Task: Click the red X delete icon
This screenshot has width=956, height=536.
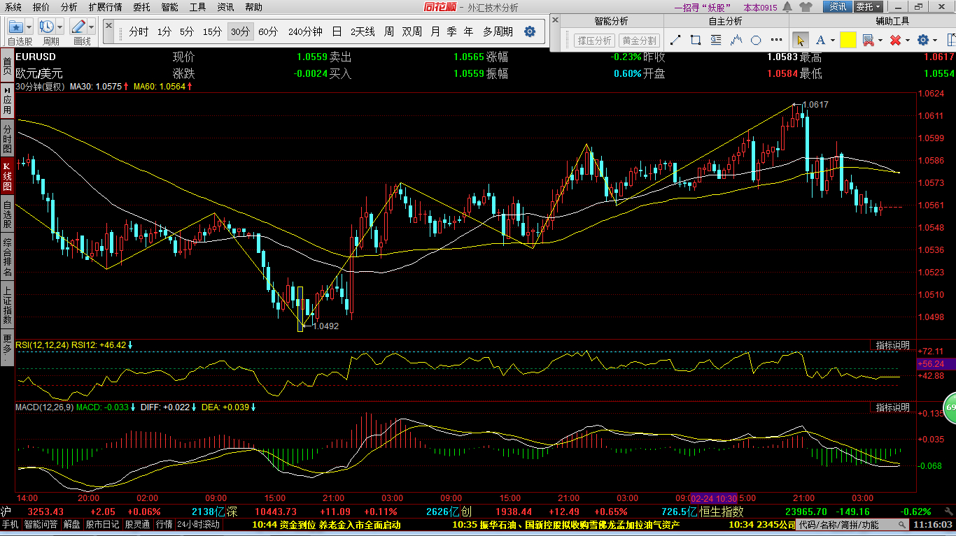Action: click(x=895, y=40)
